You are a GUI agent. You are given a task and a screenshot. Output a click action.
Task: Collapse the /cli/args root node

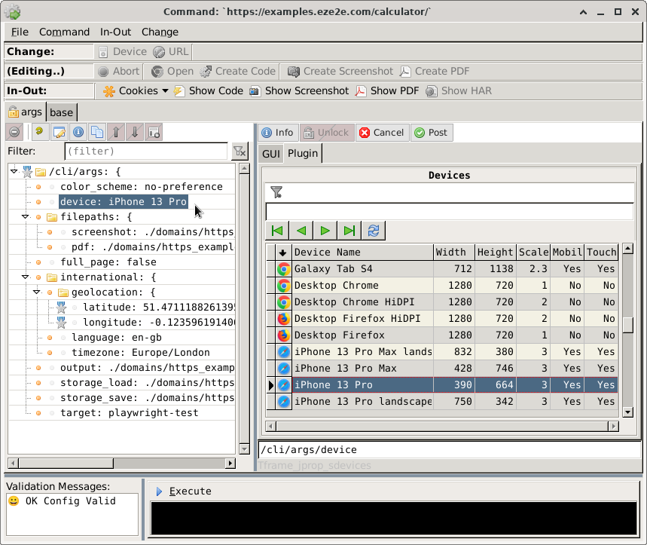pos(14,171)
